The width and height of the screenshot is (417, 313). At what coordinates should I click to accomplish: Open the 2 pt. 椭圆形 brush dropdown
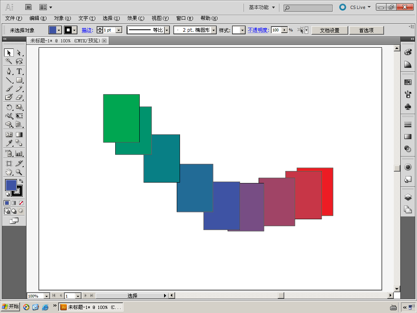coord(214,30)
